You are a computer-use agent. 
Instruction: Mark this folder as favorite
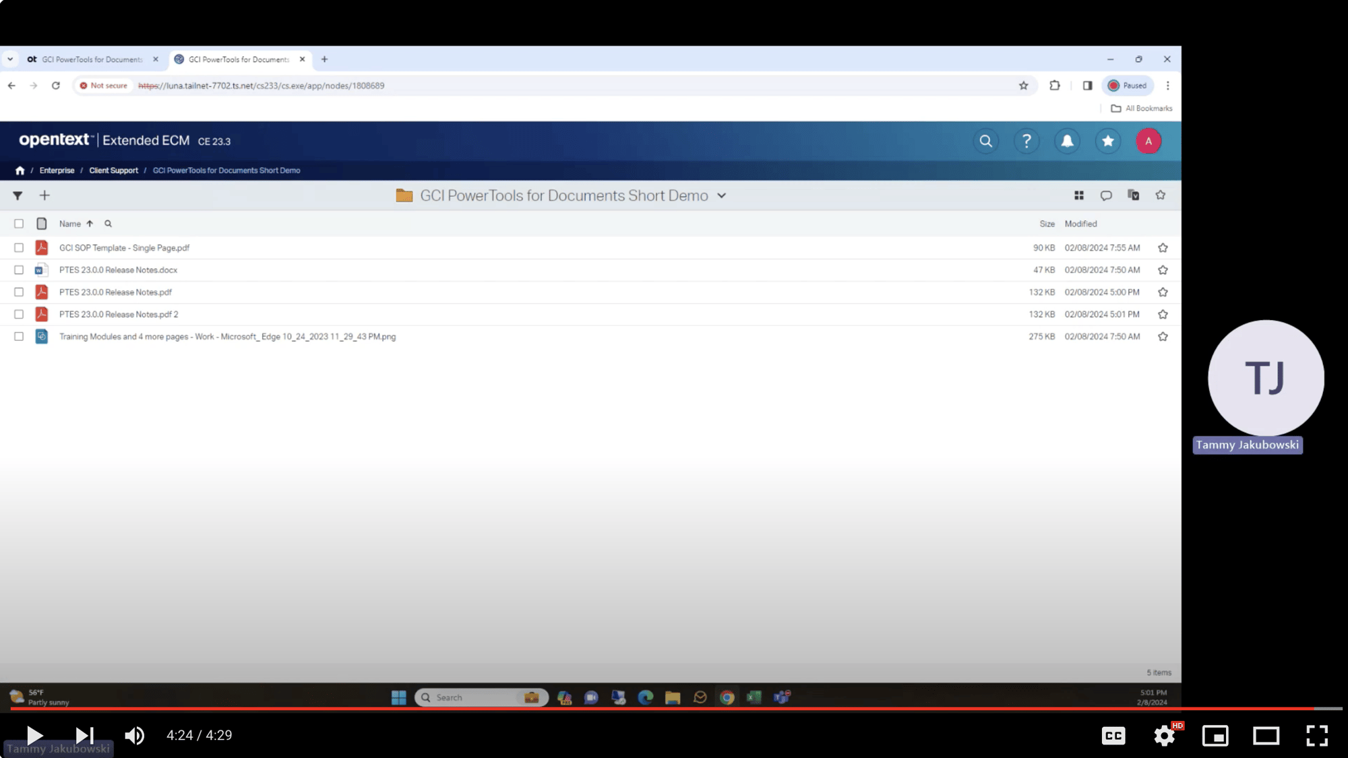click(1160, 195)
